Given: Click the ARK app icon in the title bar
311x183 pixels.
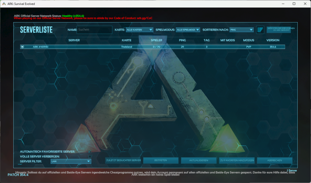Looking at the screenshot, I should point(4,4).
